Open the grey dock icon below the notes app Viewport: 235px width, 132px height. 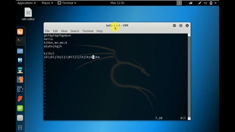tap(20, 118)
